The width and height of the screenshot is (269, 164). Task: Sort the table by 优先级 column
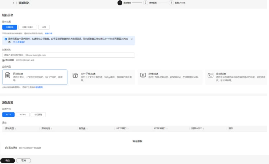pyautogui.click(x=86, y=128)
